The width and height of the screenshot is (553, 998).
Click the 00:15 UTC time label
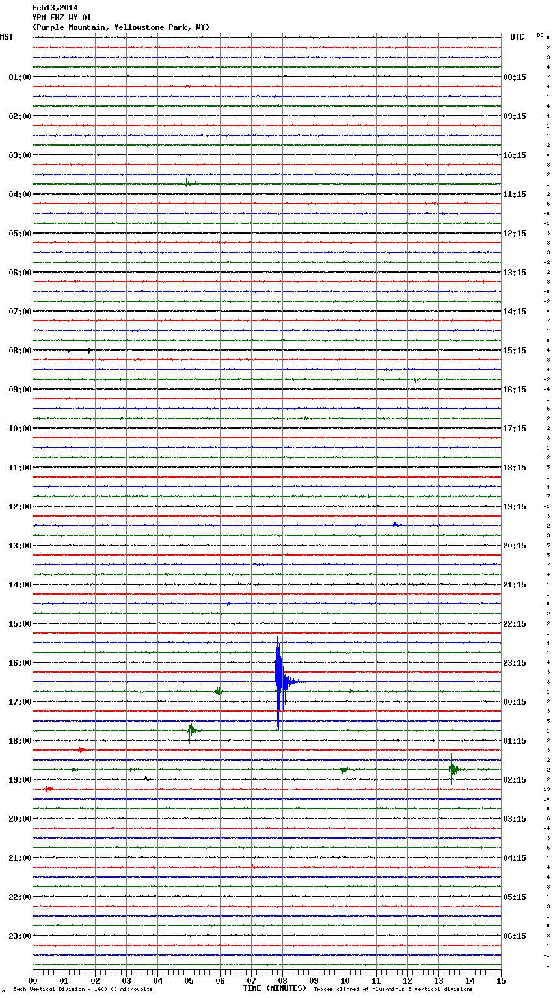pyautogui.click(x=515, y=702)
